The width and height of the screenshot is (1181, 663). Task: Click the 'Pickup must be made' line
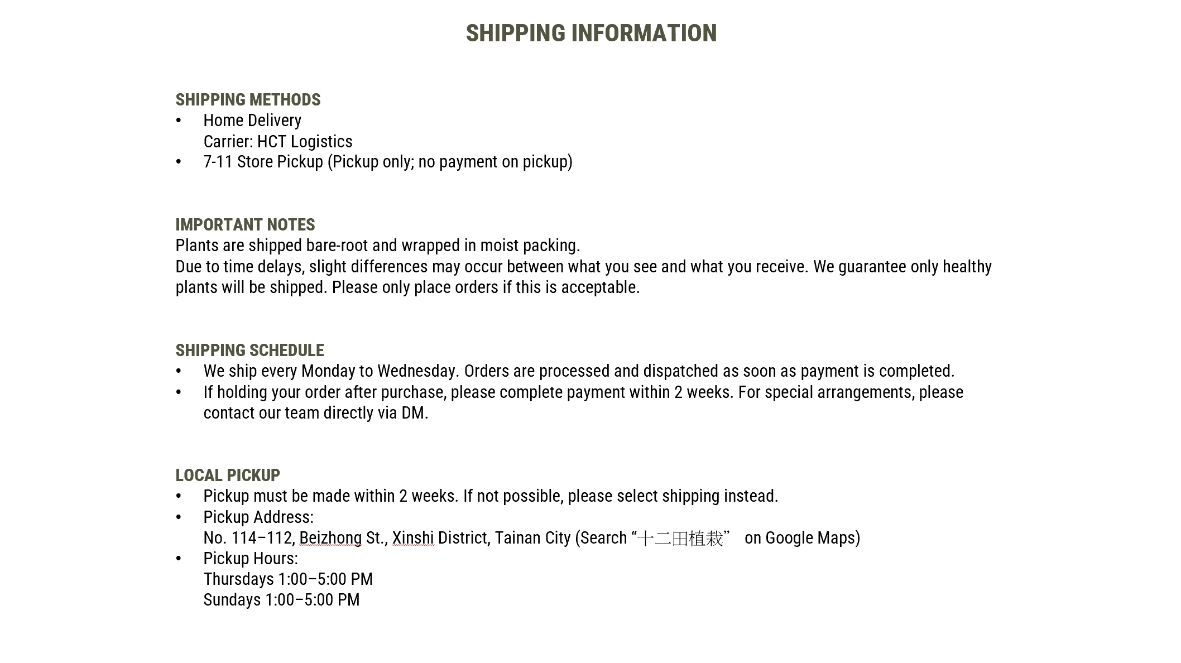pos(491,496)
